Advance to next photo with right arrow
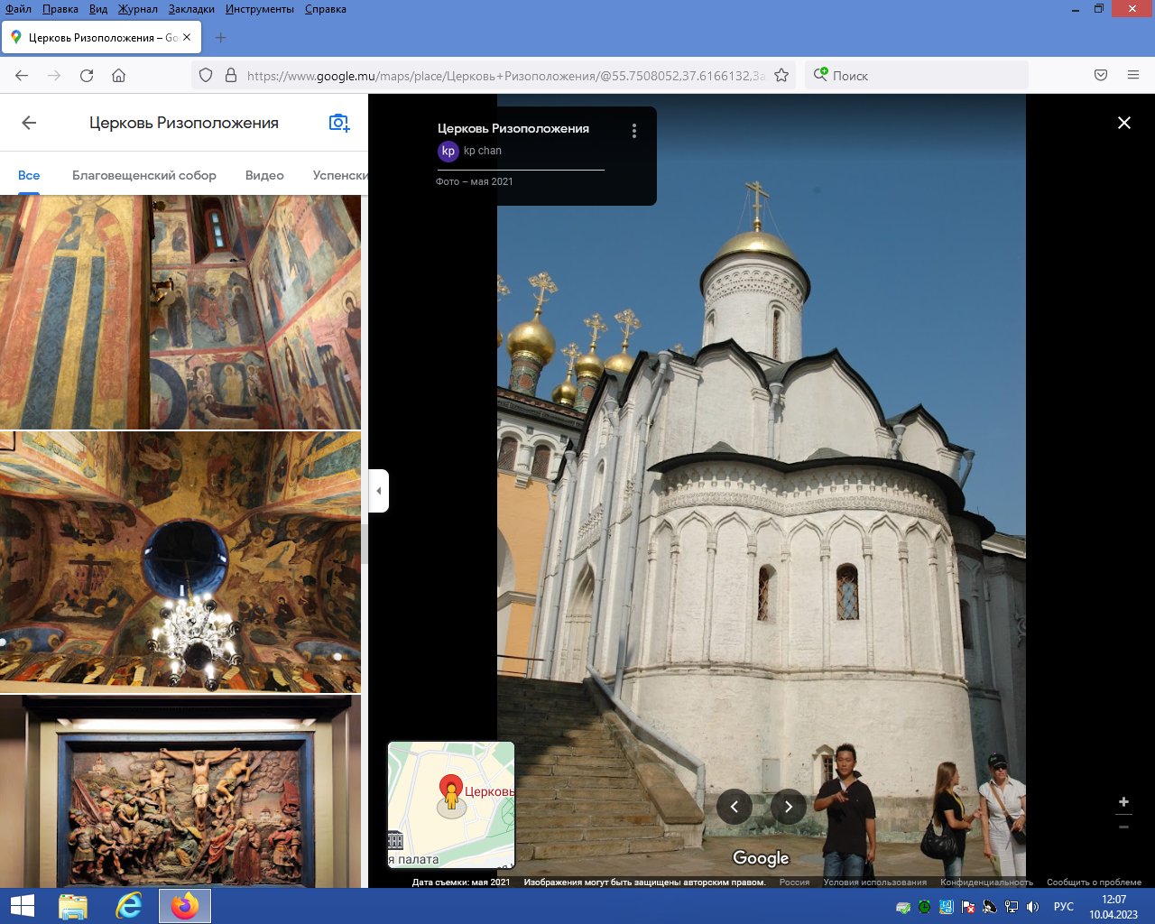Image resolution: width=1155 pixels, height=924 pixels. (x=788, y=807)
